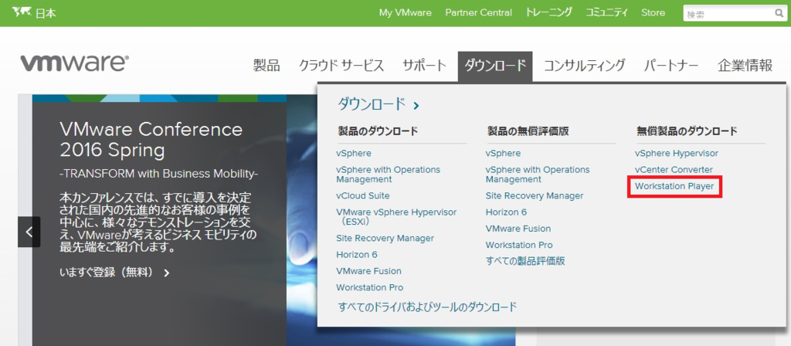Click VMware Fusion under 製品のダウンロード
The width and height of the screenshot is (791, 346).
(x=368, y=271)
